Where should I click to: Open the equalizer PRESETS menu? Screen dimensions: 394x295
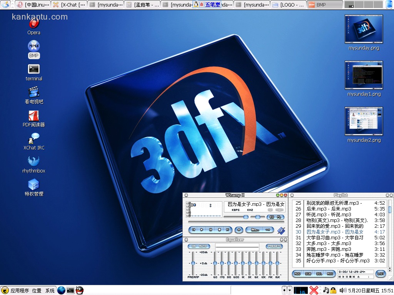tap(274, 246)
